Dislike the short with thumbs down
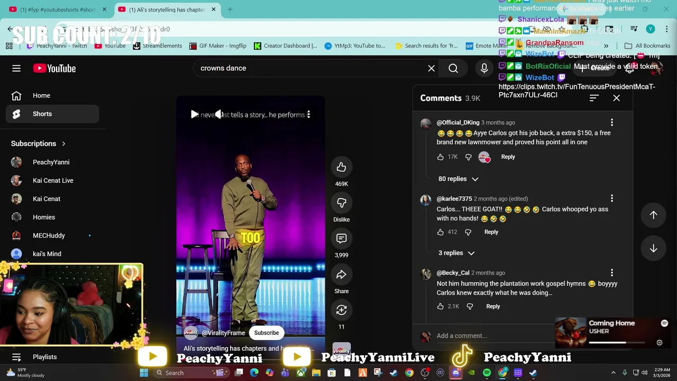677x381 pixels. coord(341,203)
